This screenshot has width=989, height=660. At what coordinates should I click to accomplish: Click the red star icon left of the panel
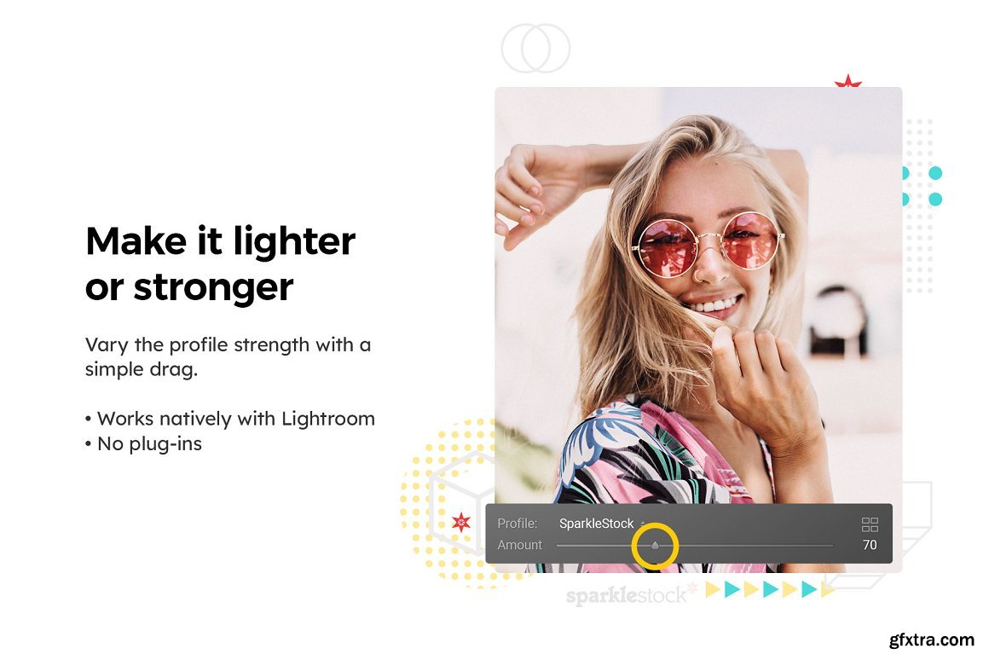pos(461,522)
